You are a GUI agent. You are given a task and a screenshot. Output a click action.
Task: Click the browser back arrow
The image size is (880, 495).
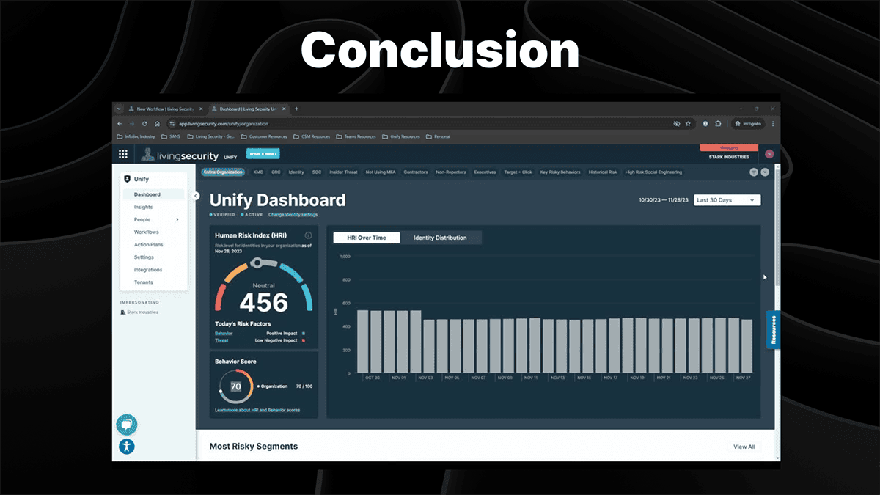(121, 124)
